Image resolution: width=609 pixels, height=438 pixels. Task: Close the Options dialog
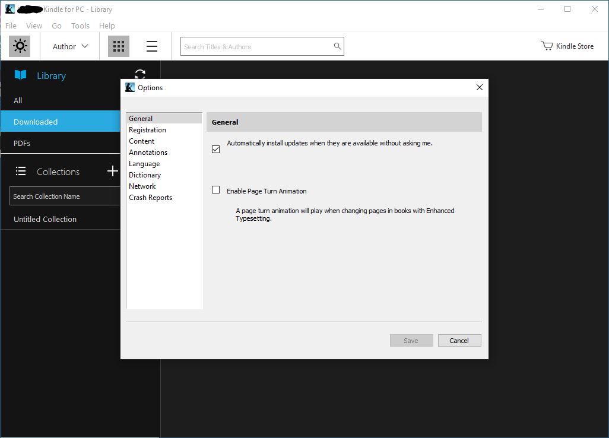(x=480, y=87)
